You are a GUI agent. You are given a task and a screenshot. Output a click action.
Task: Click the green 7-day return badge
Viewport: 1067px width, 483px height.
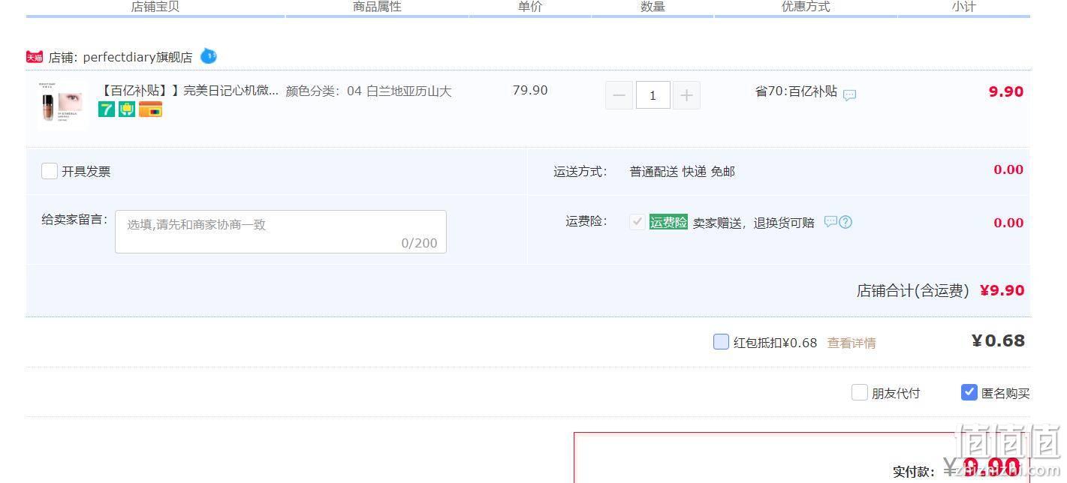click(107, 109)
